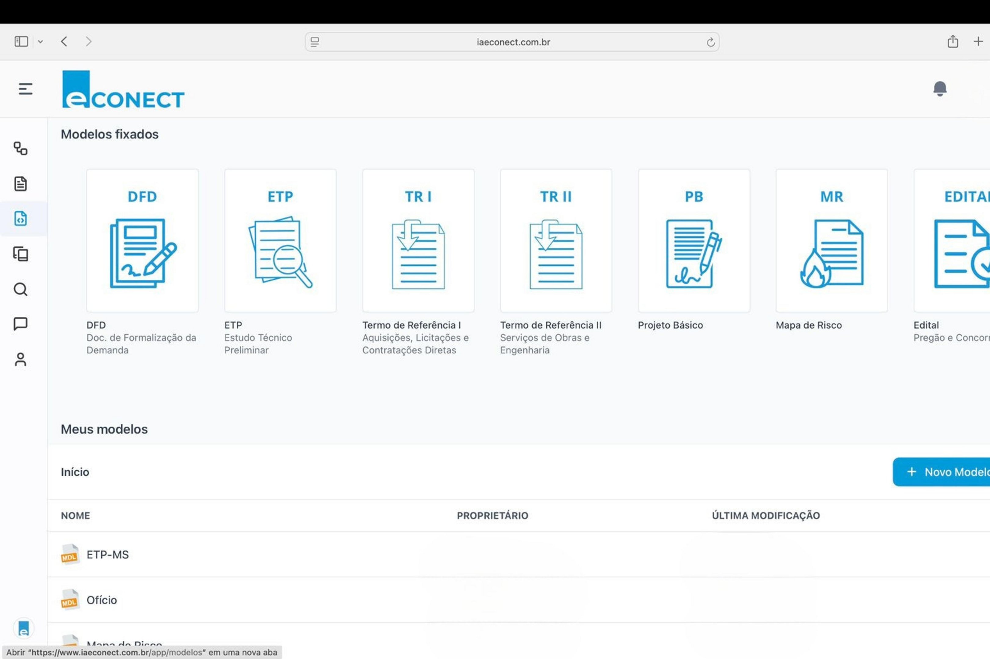
Task: Click the eConect badge at sidebar bottom
Action: [x=24, y=629]
